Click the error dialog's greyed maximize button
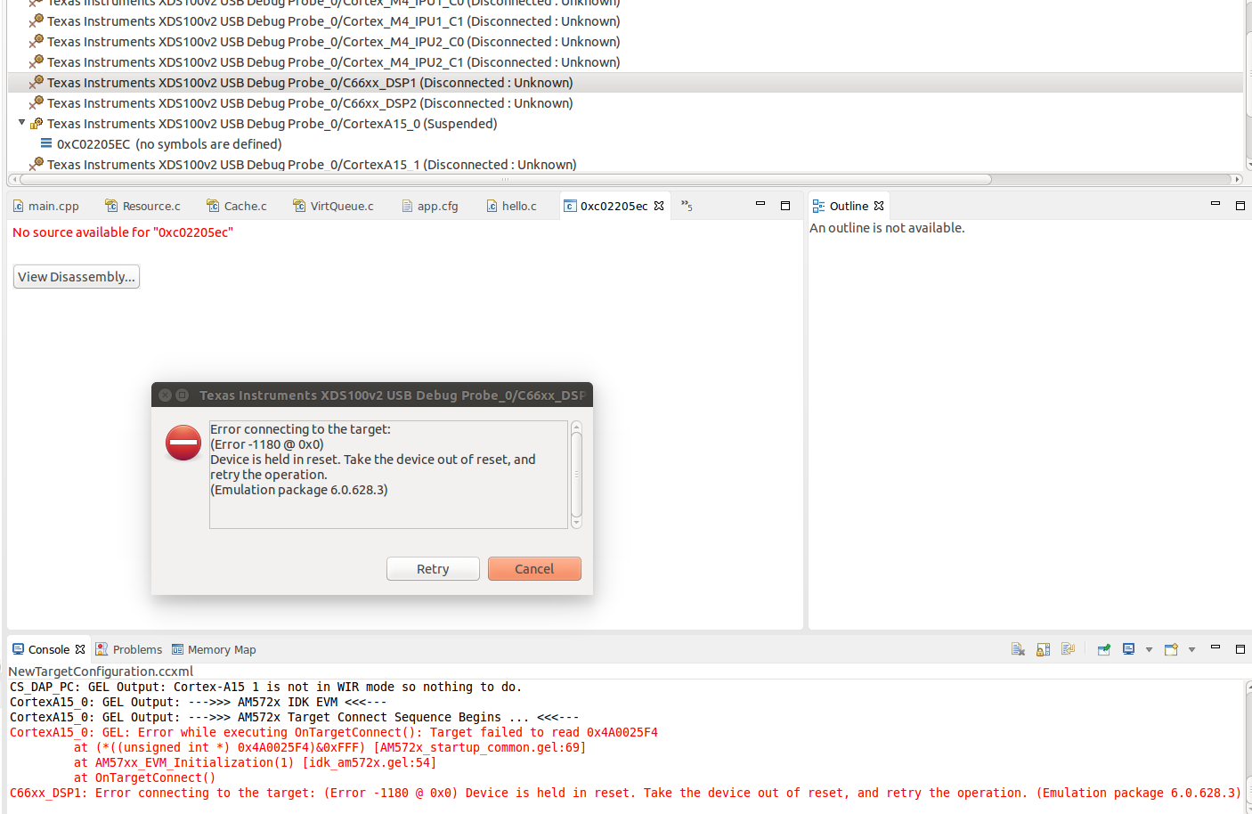 [182, 395]
